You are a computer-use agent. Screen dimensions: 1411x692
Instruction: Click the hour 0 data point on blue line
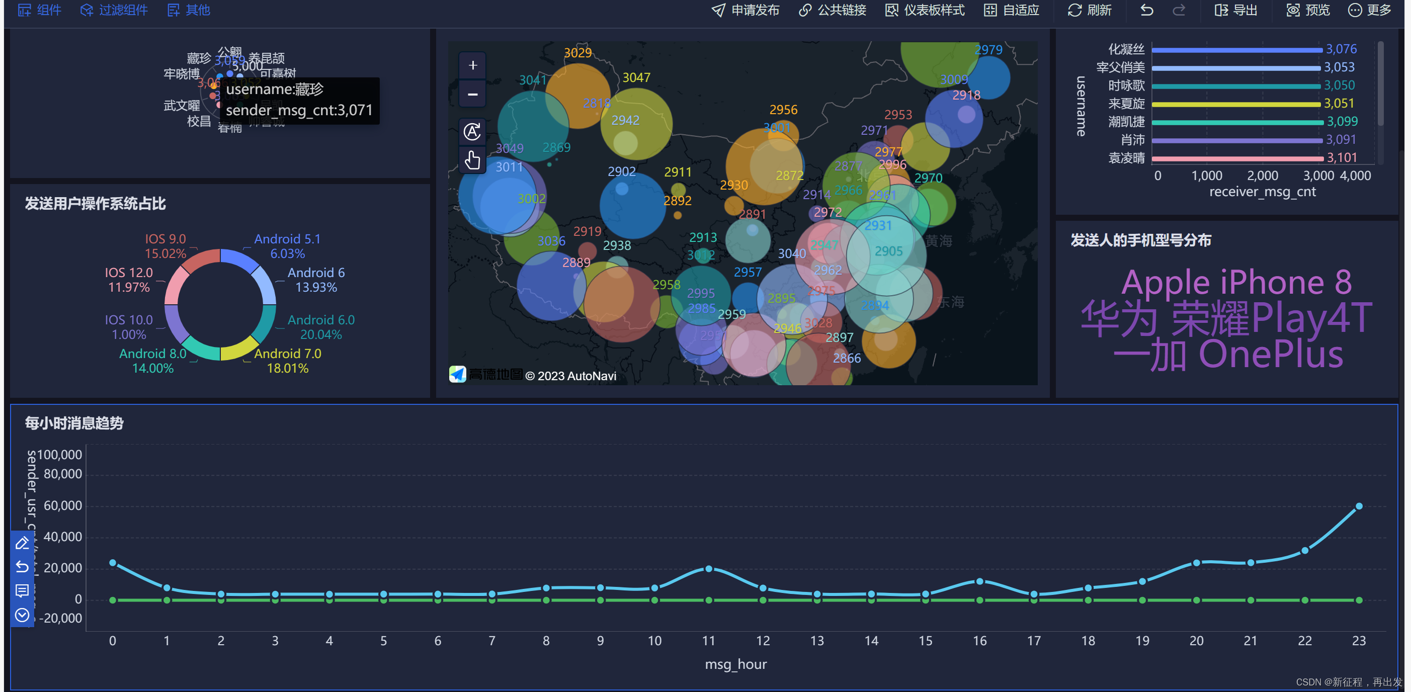coord(113,563)
